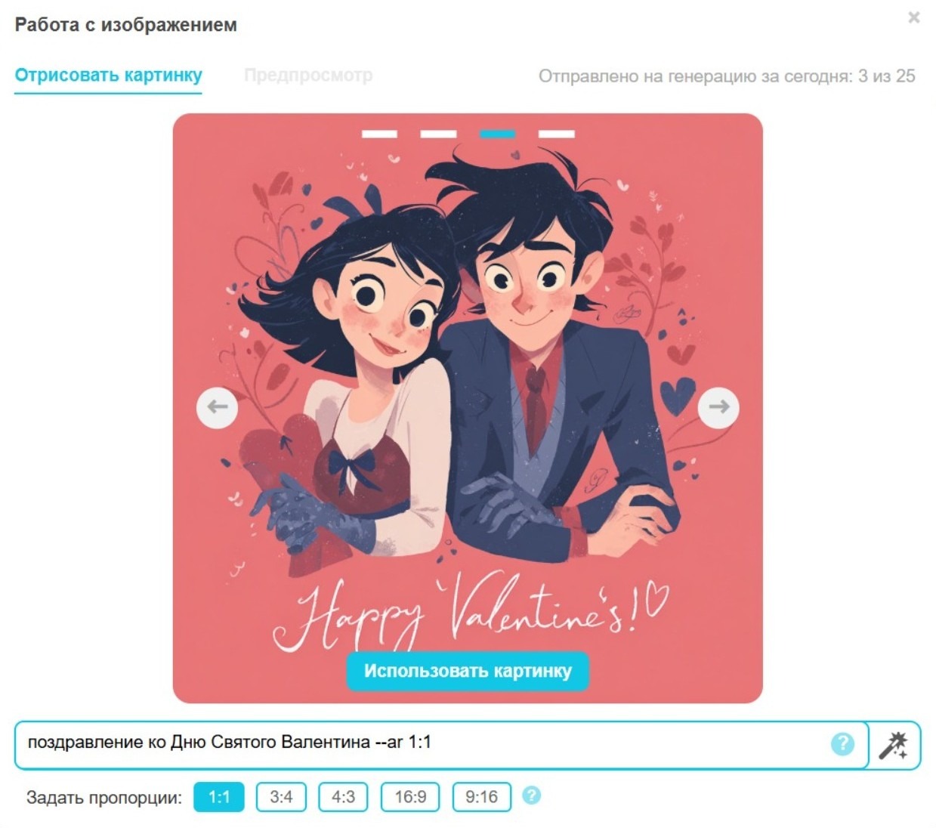Go to previous image with left arrow
This screenshot has height=828, width=936.
click(x=218, y=407)
